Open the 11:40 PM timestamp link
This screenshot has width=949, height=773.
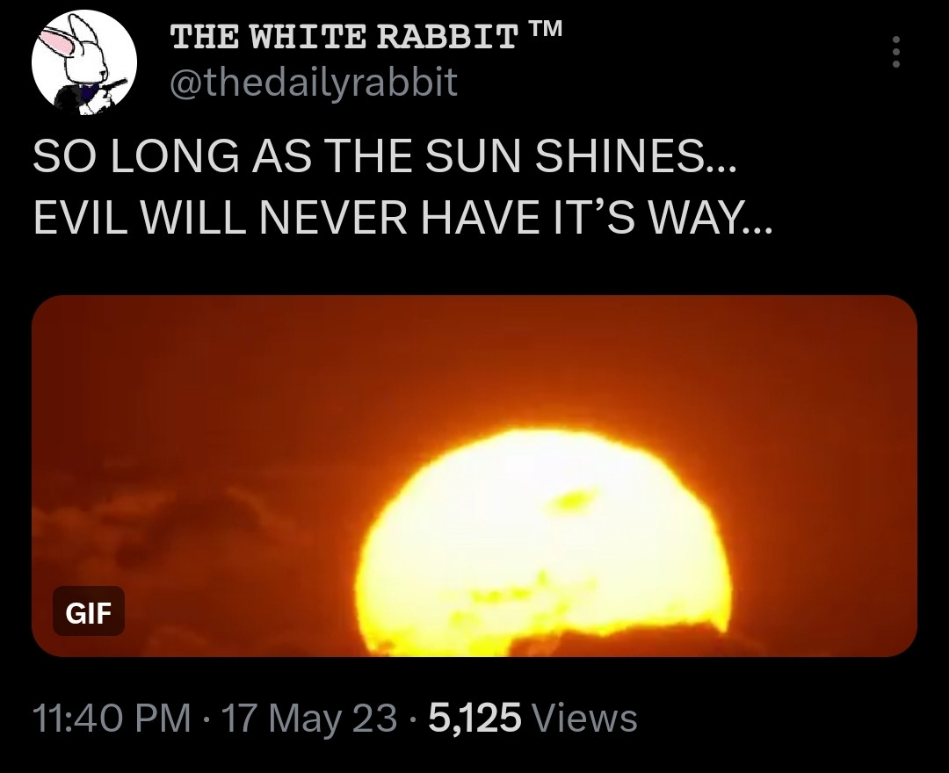[112, 718]
